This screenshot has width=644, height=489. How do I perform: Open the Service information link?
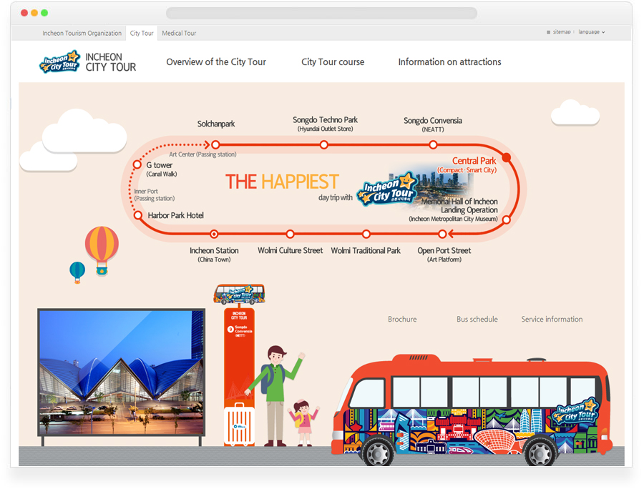[552, 319]
